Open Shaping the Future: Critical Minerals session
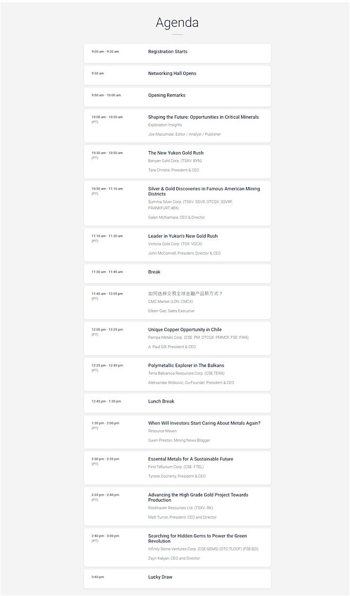This screenshot has height=596, width=350. tap(177, 126)
